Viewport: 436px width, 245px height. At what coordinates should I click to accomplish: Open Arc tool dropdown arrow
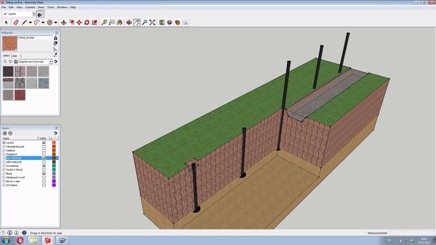(x=43, y=22)
